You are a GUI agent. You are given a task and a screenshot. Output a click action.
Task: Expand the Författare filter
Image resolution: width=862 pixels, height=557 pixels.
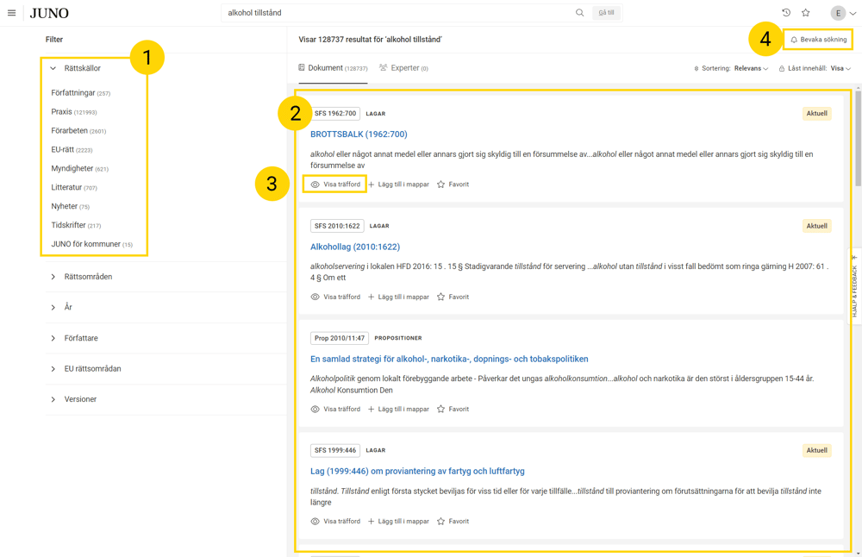coord(74,338)
